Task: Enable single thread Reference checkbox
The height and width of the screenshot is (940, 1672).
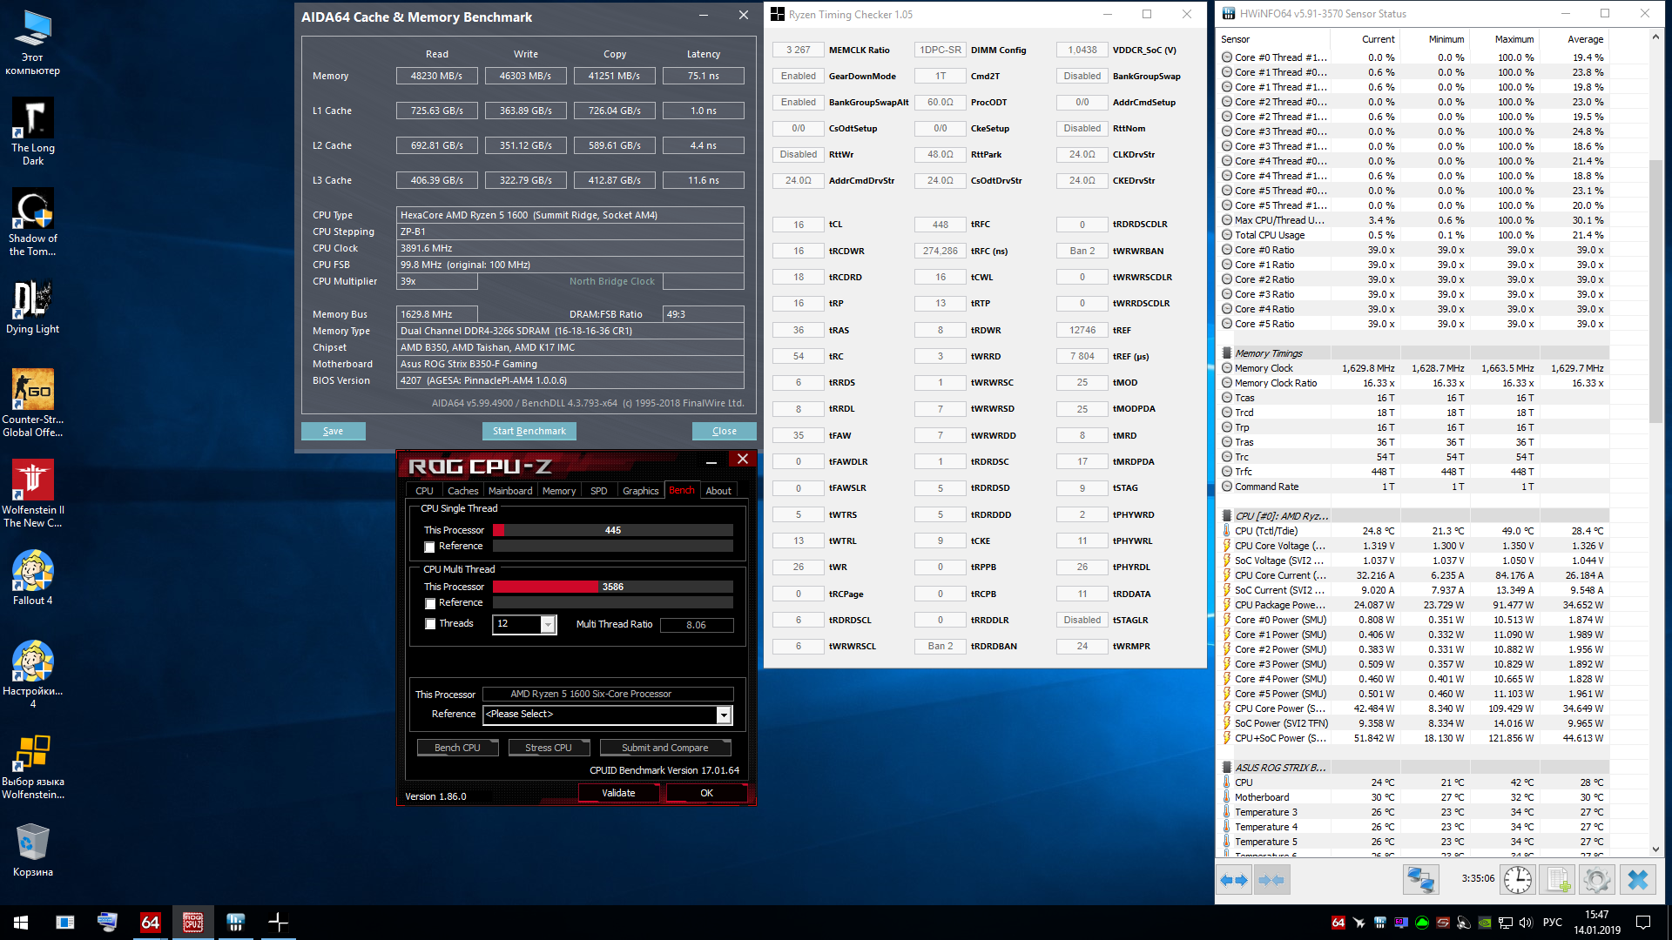Action: pyautogui.click(x=429, y=547)
